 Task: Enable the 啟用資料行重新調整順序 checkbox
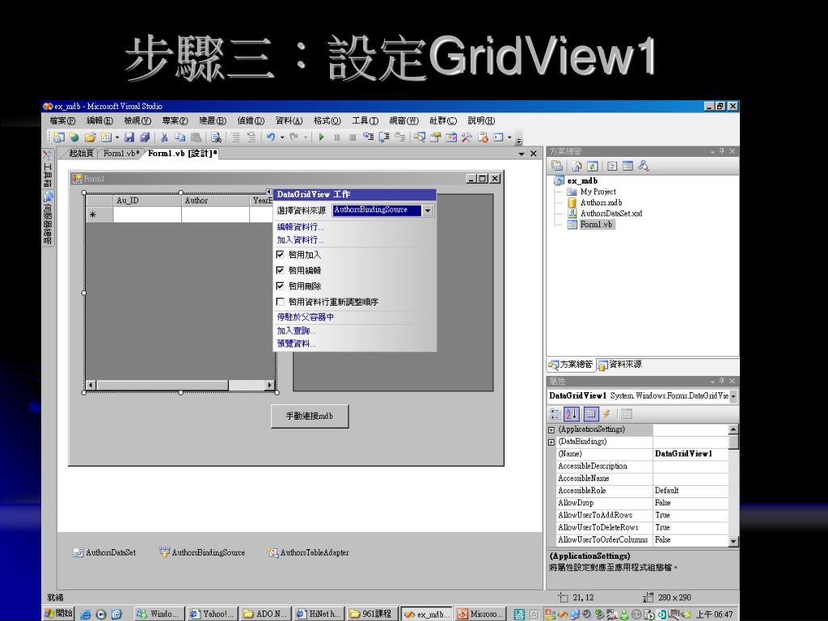[281, 302]
